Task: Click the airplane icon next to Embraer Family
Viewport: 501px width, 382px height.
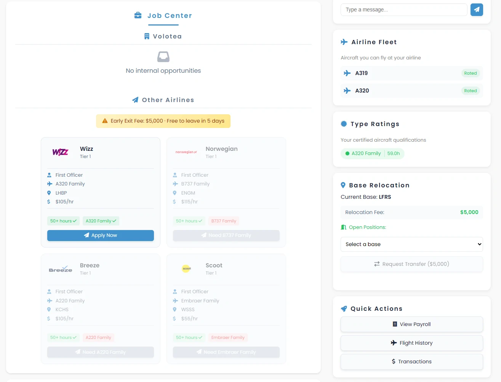Action: (175, 301)
